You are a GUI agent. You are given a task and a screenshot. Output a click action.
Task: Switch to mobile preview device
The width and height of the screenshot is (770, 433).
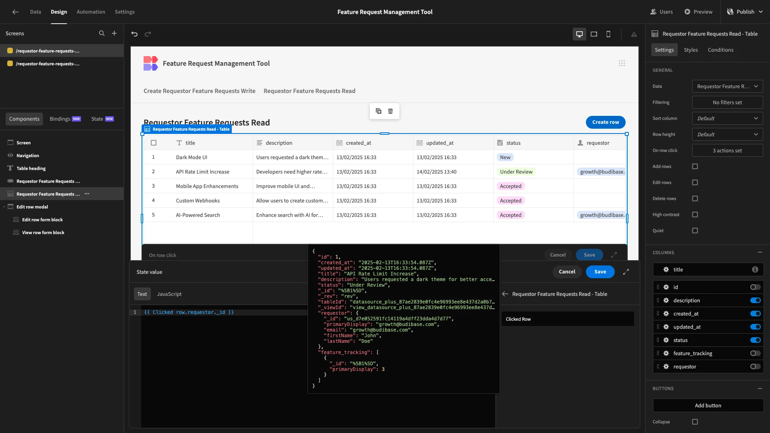coord(608,34)
